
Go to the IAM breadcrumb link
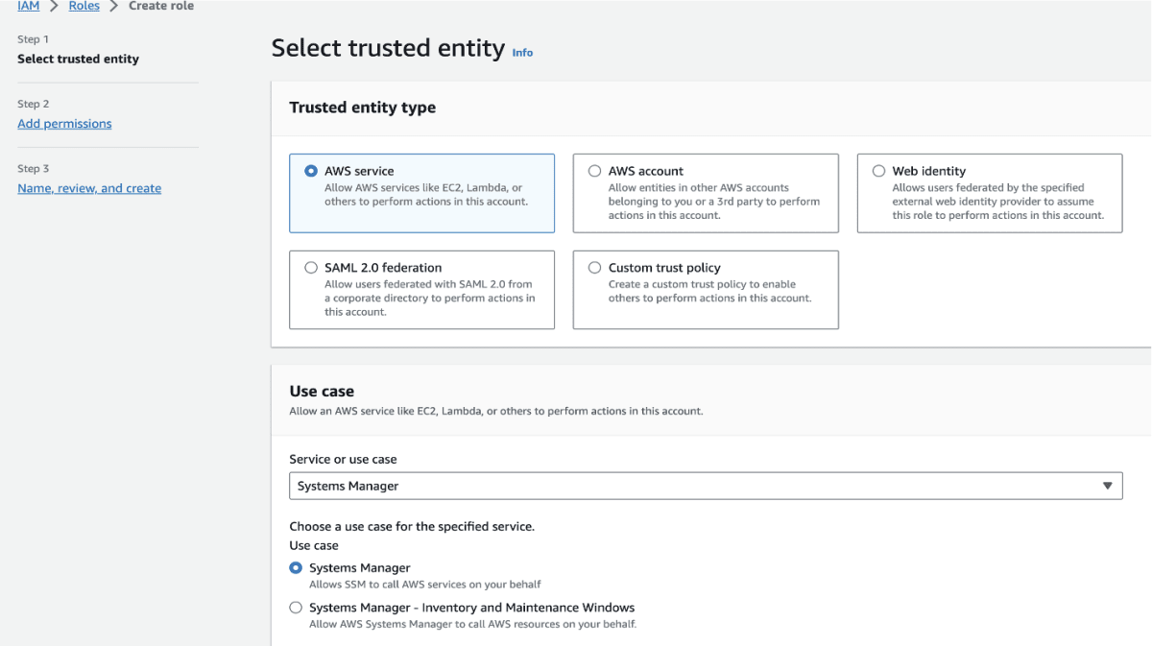pos(29,6)
